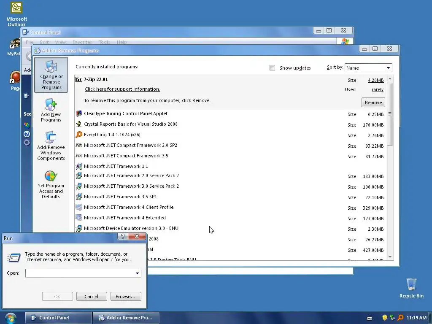
Task: Select Everything 1.4.1.1024 (x86) entry
Action: click(x=230, y=135)
